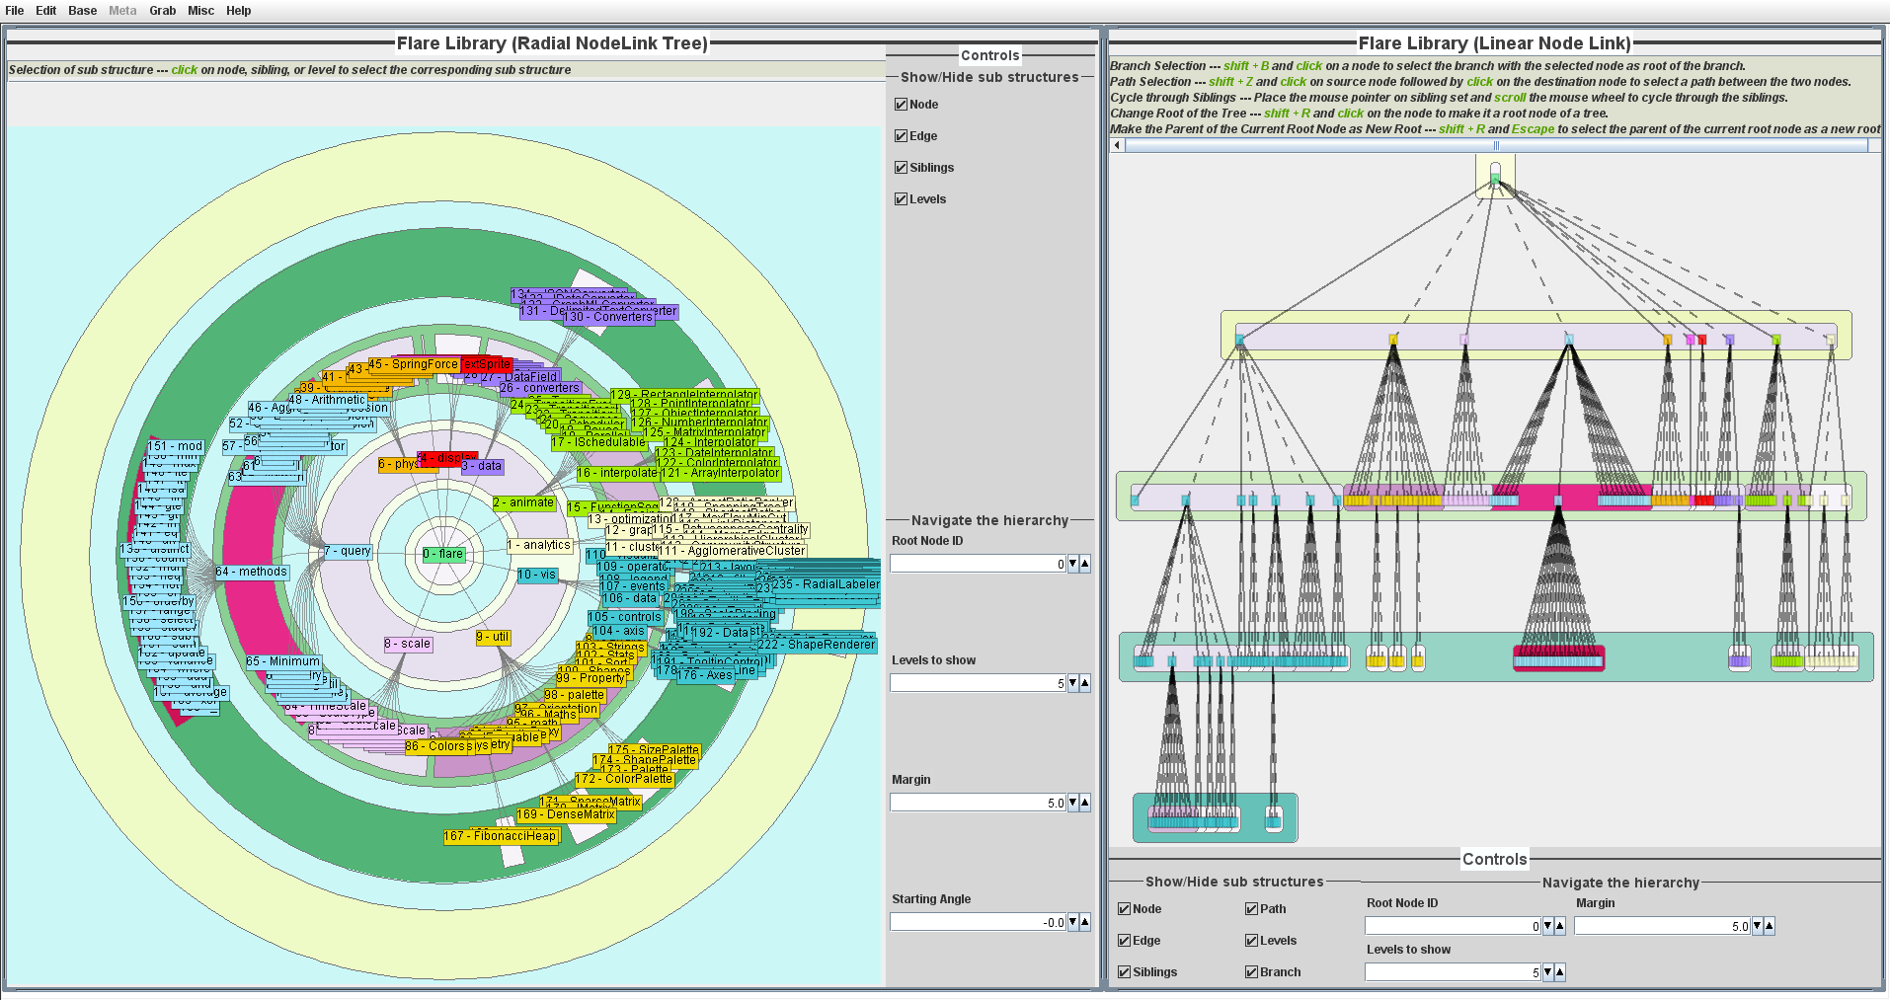
Task: Select the '8 - scale' node
Action: pyautogui.click(x=408, y=644)
